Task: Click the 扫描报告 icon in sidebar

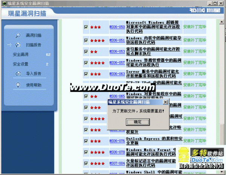Action: click(x=18, y=45)
